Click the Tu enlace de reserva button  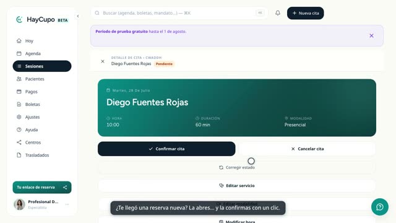(x=42, y=187)
